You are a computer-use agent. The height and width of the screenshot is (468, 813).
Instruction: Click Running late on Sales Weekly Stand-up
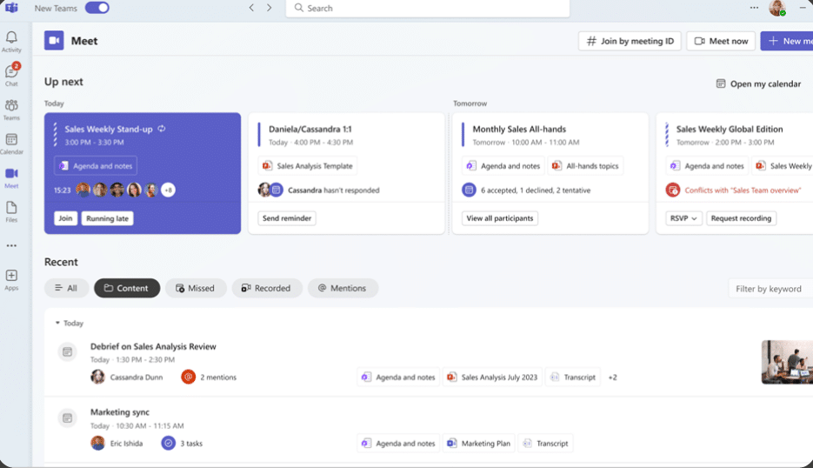point(107,218)
